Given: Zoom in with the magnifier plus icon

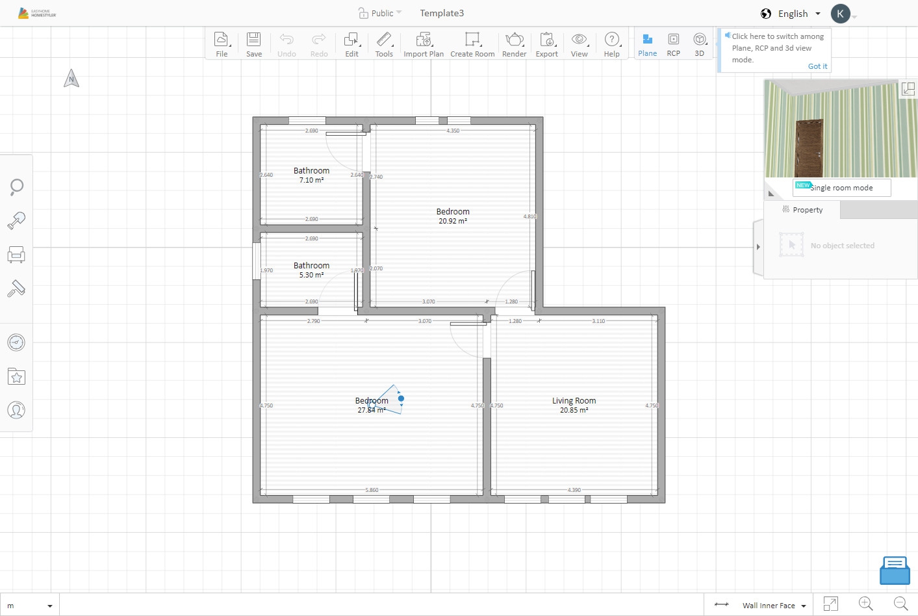Looking at the screenshot, I should [x=866, y=604].
